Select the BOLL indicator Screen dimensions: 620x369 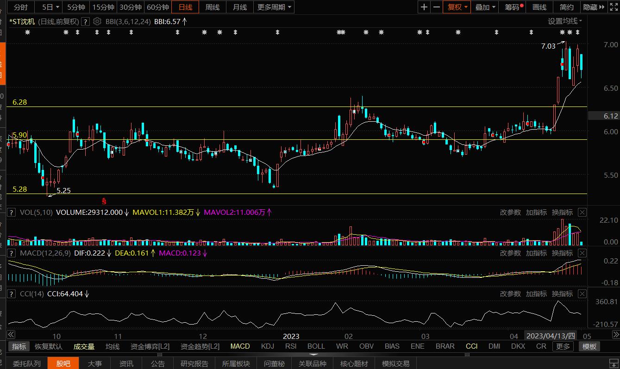tap(316, 346)
